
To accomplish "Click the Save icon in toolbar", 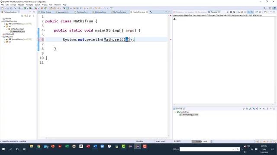I will pos(8,8).
